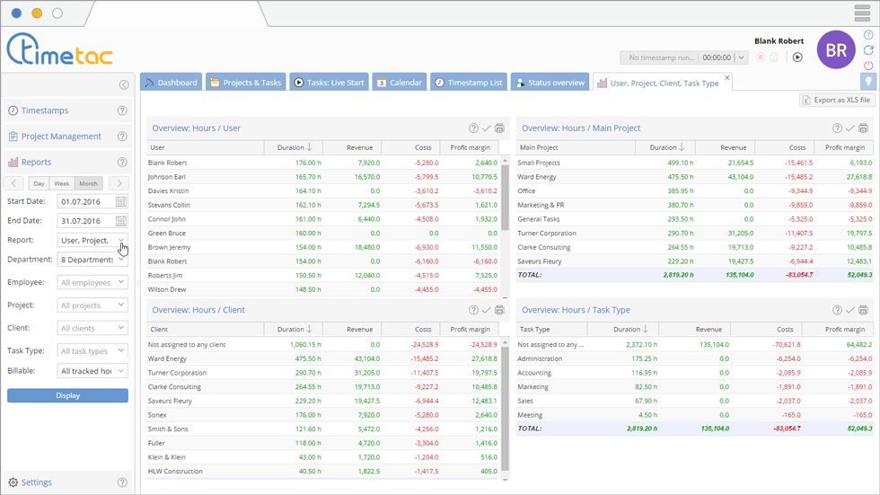The image size is (880, 495).
Task: Click the start timestamp play icon
Action: pos(797,57)
